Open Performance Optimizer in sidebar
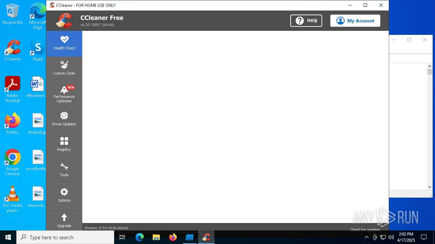This screenshot has width=435, height=244. tap(64, 95)
